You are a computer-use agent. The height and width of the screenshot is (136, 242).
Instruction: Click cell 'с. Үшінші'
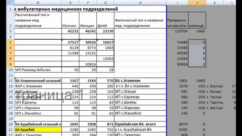(x=214, y=97)
